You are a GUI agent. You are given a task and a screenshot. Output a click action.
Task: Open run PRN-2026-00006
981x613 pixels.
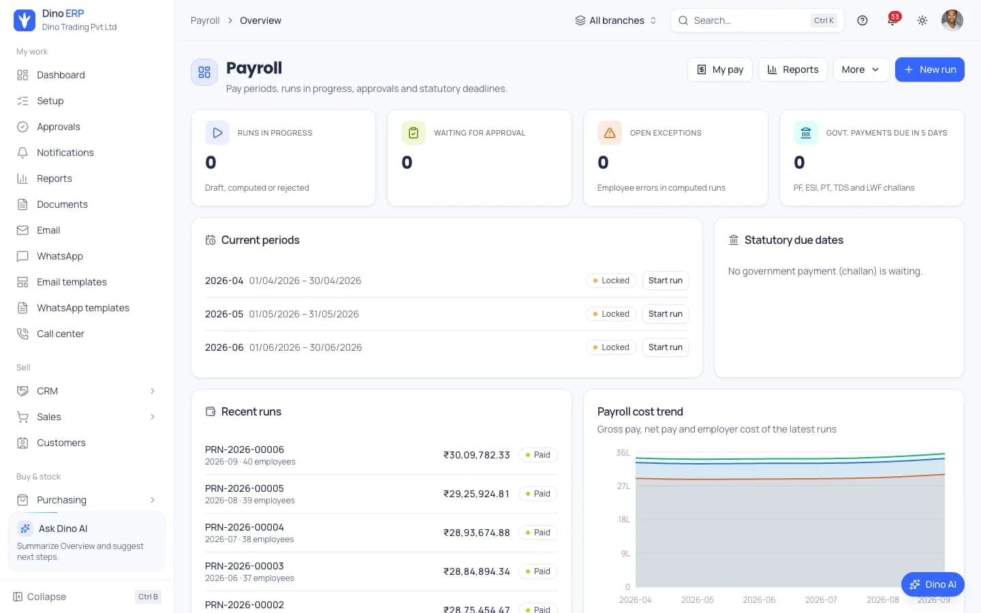pyautogui.click(x=381, y=455)
